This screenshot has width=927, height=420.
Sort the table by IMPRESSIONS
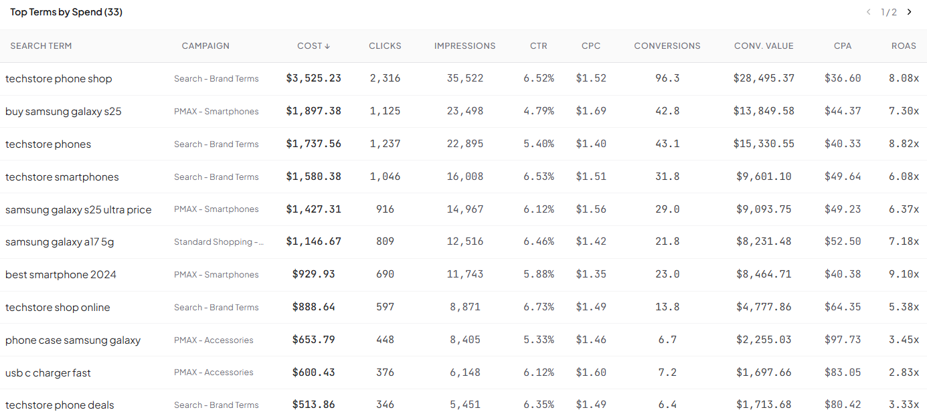(465, 45)
